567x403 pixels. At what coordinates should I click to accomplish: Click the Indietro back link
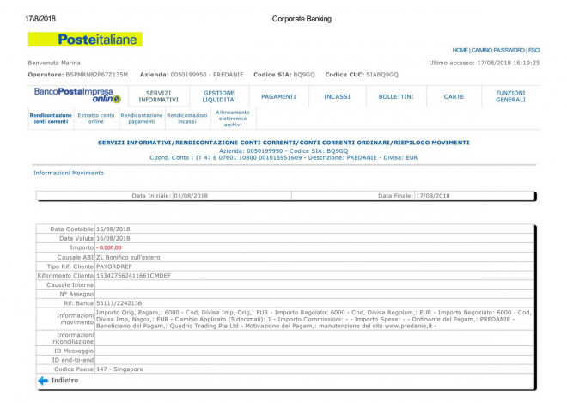pyautogui.click(x=64, y=380)
